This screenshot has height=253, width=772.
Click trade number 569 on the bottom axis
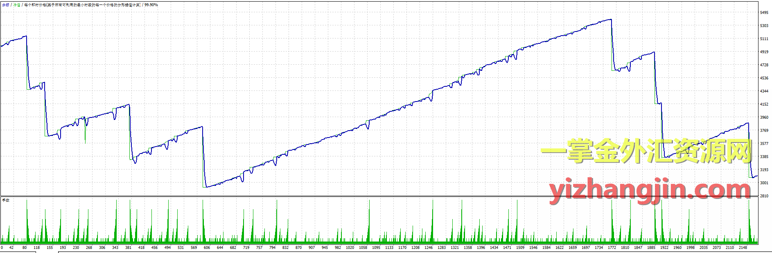(x=194, y=248)
